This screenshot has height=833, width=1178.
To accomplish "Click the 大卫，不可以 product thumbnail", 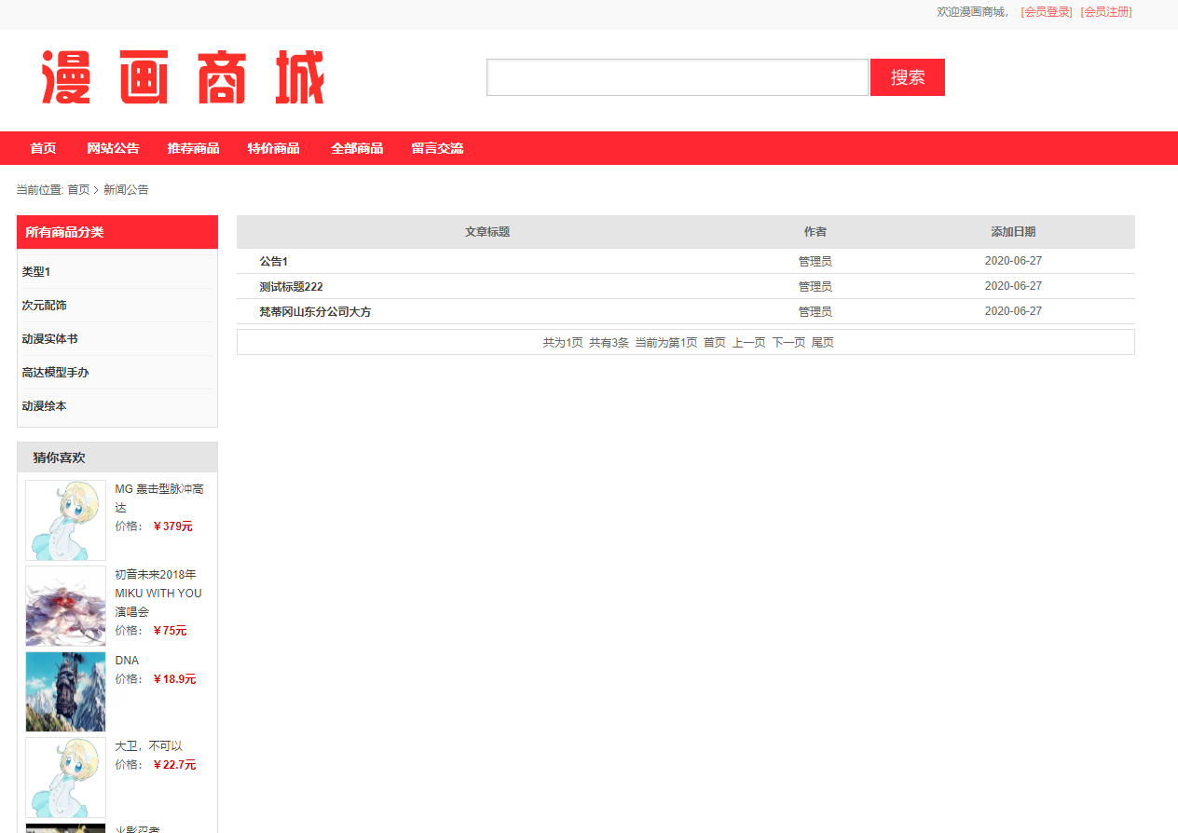I will (65, 777).
